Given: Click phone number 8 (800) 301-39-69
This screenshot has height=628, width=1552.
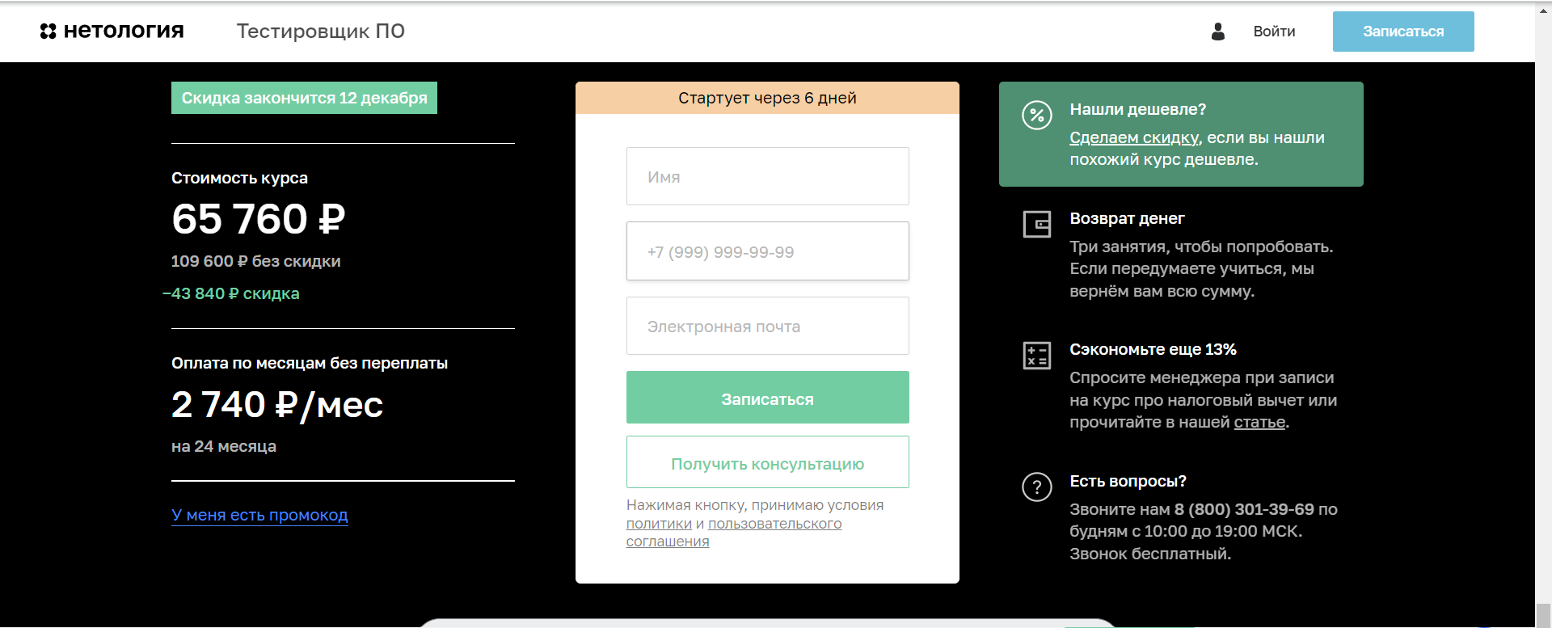Looking at the screenshot, I should [1244, 509].
